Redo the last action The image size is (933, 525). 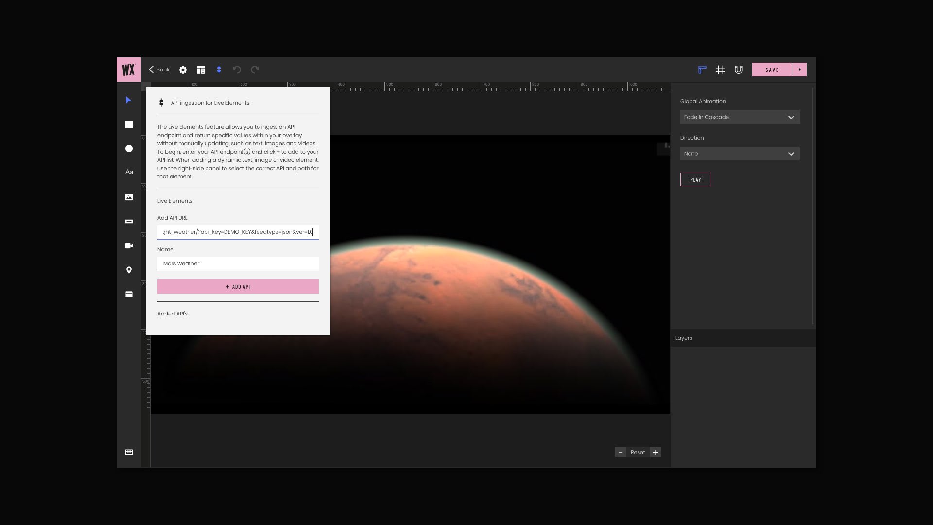coord(255,70)
